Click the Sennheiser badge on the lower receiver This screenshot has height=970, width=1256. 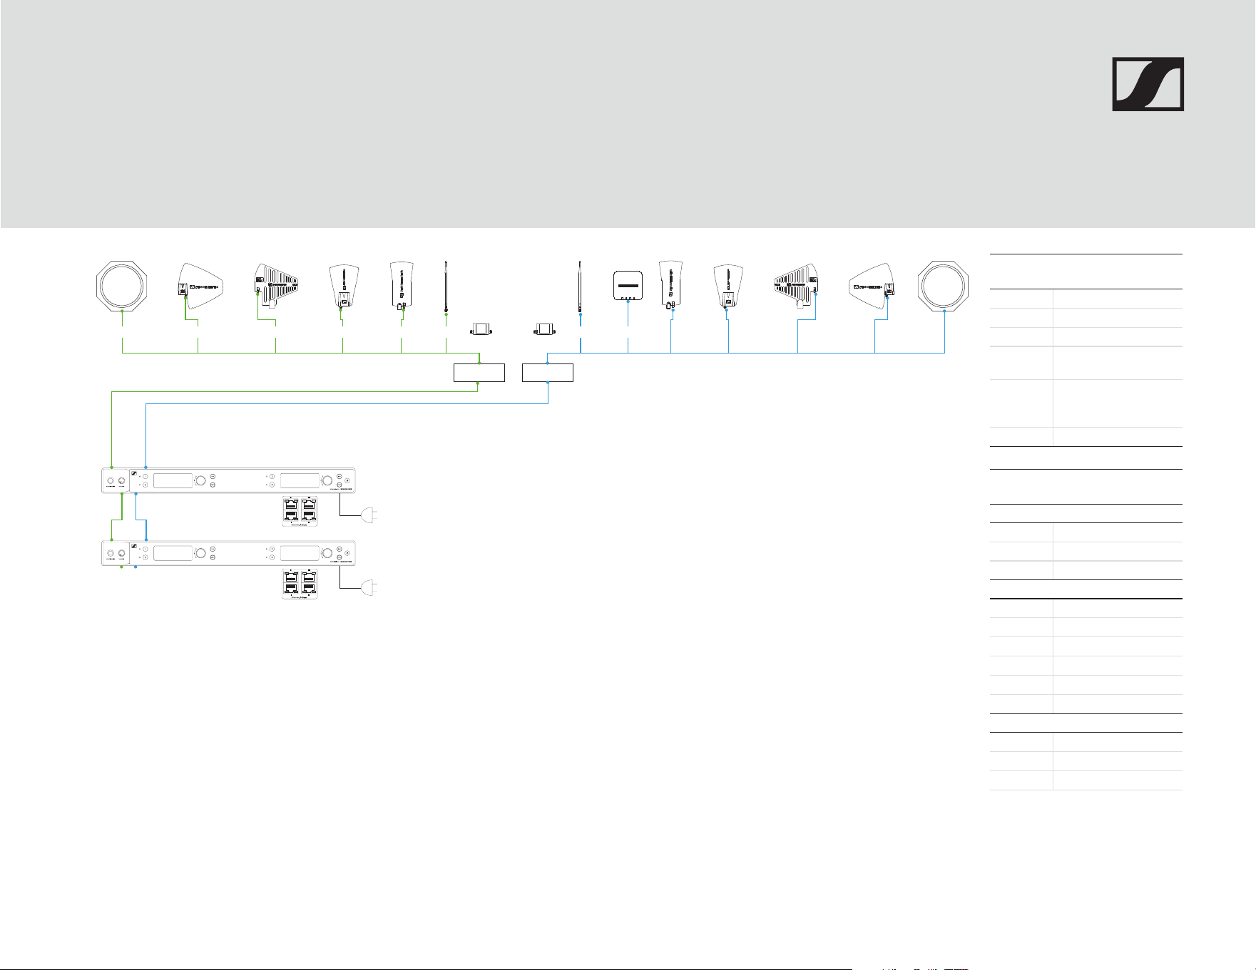click(134, 546)
